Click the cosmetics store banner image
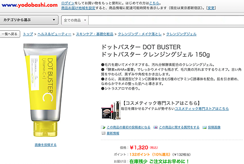The width and height of the screenshot is (244, 164). coord(111,110)
